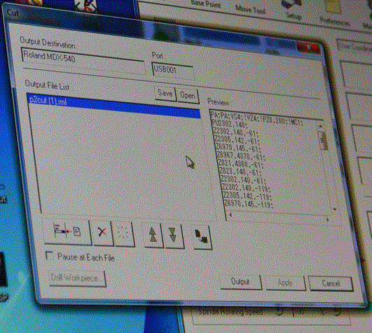Click preview horizontal scroll right arrow
The height and width of the screenshot is (333, 372).
pyautogui.click(x=328, y=220)
